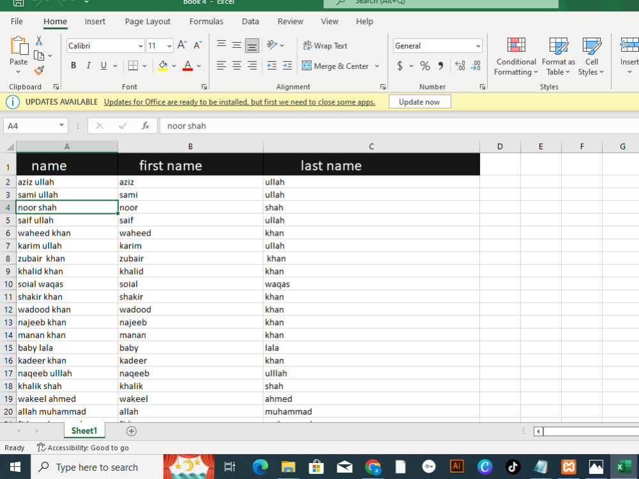Switch to the Insert tab
The width and height of the screenshot is (639, 479).
[95, 21]
